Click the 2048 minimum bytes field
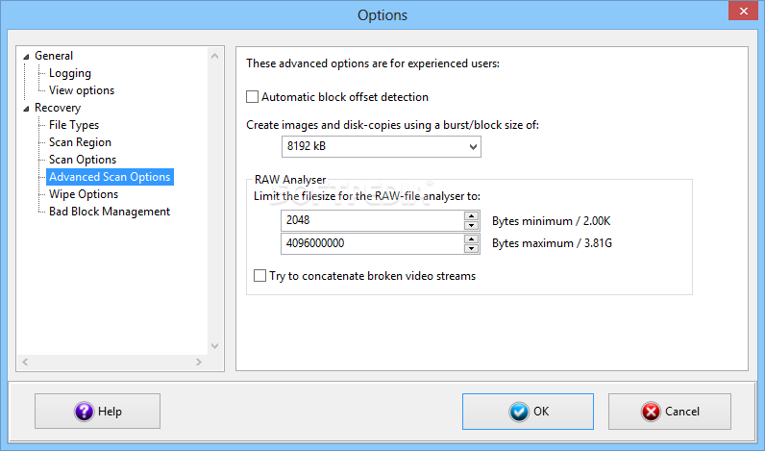 (x=373, y=220)
